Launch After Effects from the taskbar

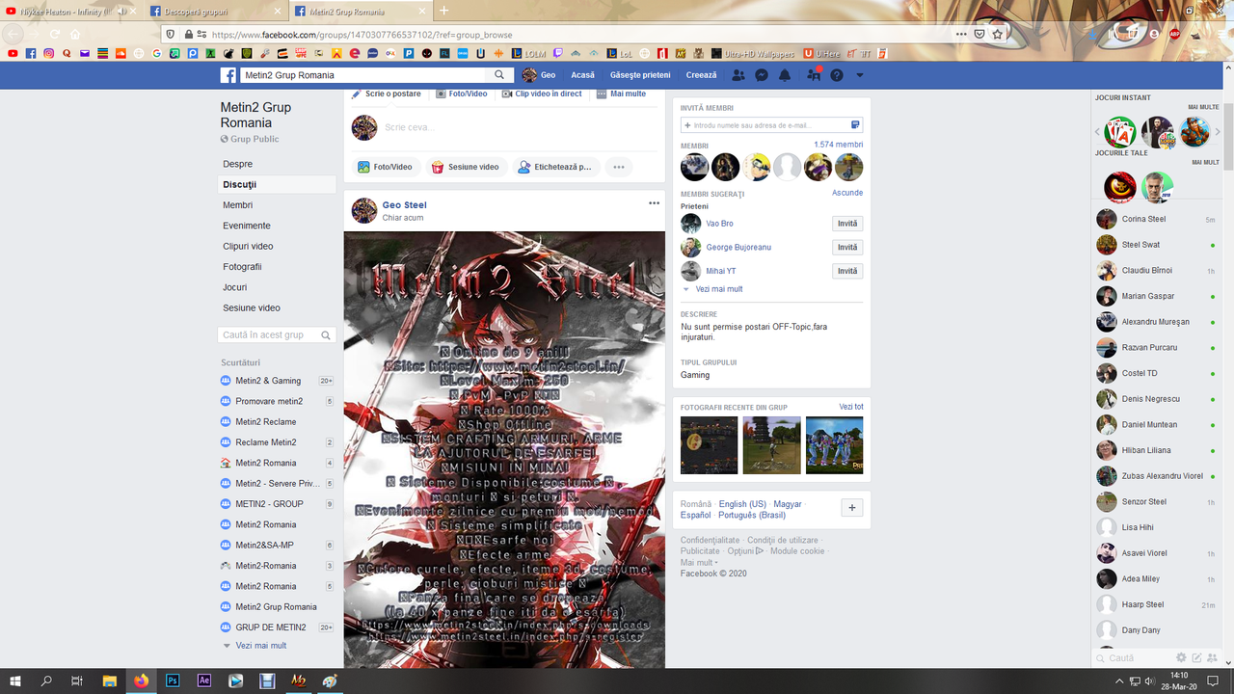tap(204, 681)
